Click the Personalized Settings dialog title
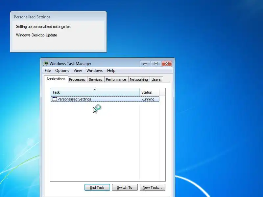The height and width of the screenshot is (197, 263). 32,17
